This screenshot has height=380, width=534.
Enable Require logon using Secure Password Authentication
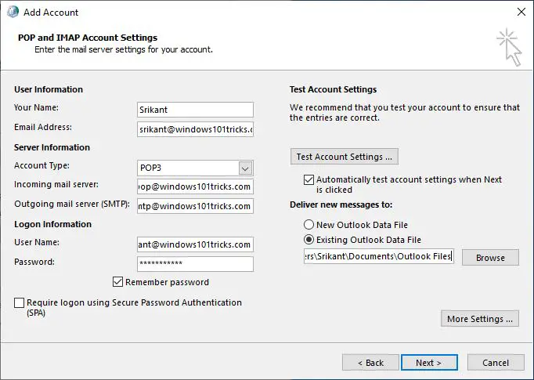coord(20,302)
